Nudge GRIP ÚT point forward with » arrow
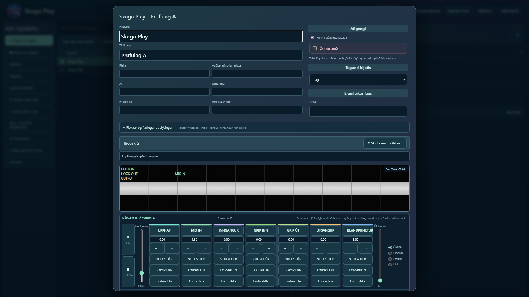The width and height of the screenshot is (529, 297). click(301, 248)
